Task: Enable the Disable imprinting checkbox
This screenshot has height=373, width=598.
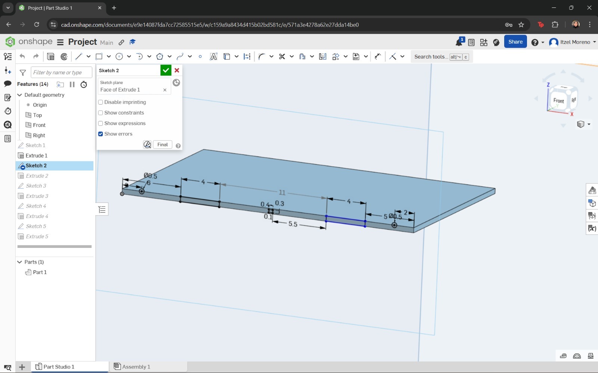Action: (100, 102)
